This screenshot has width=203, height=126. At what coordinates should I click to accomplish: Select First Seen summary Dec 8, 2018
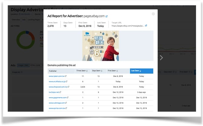85,26
